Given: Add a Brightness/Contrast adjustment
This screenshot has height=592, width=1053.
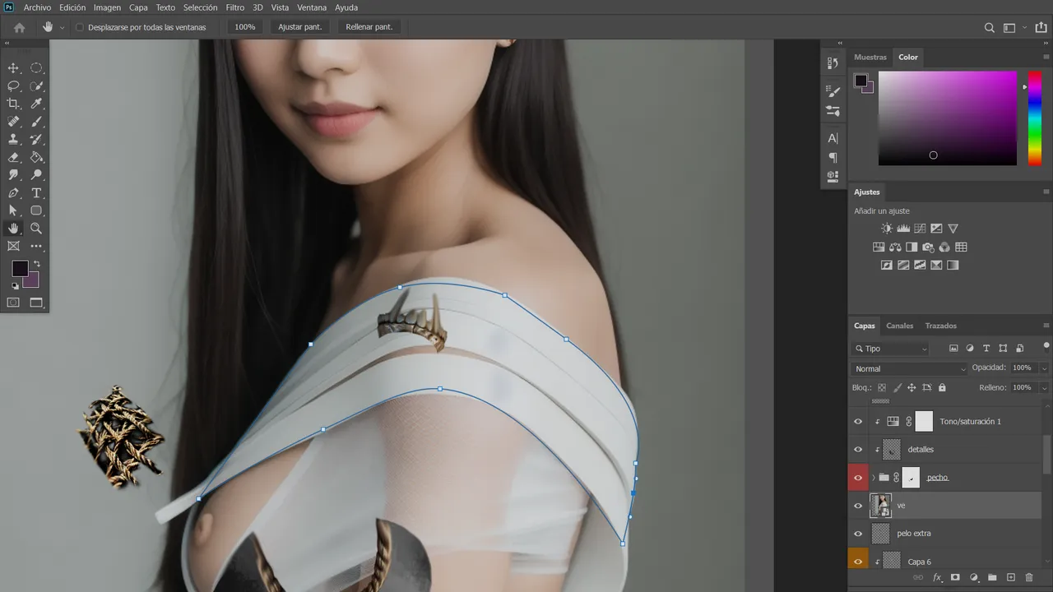Looking at the screenshot, I should click(x=887, y=229).
